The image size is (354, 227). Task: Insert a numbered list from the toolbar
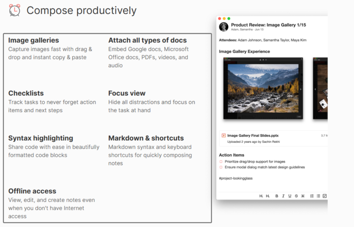312,196
